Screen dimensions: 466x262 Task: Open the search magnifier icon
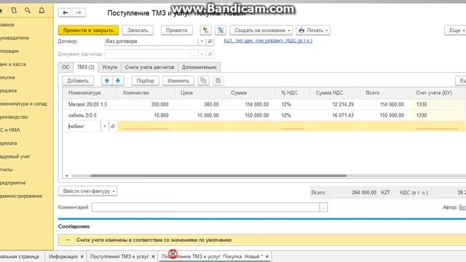click(28, 11)
